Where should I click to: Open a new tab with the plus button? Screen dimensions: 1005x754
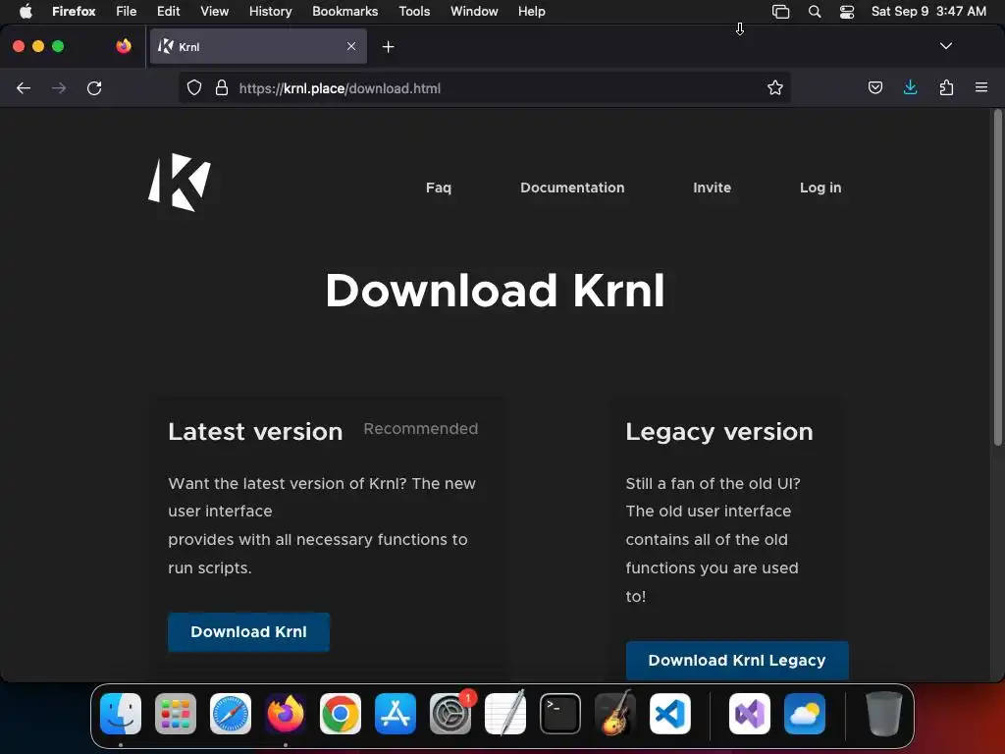(388, 47)
